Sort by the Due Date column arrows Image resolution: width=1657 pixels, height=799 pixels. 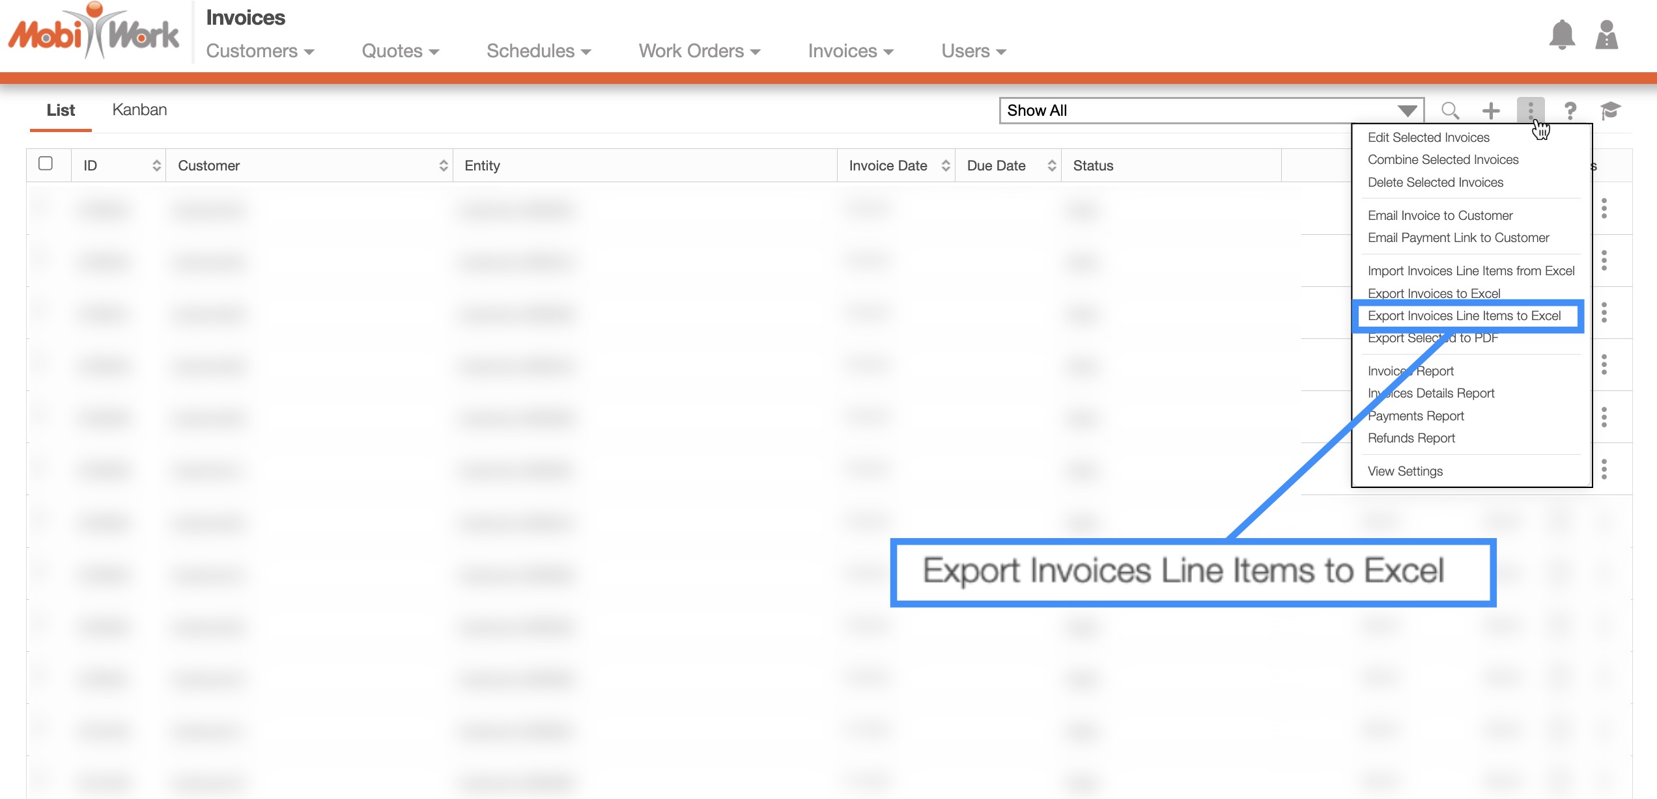1051,165
